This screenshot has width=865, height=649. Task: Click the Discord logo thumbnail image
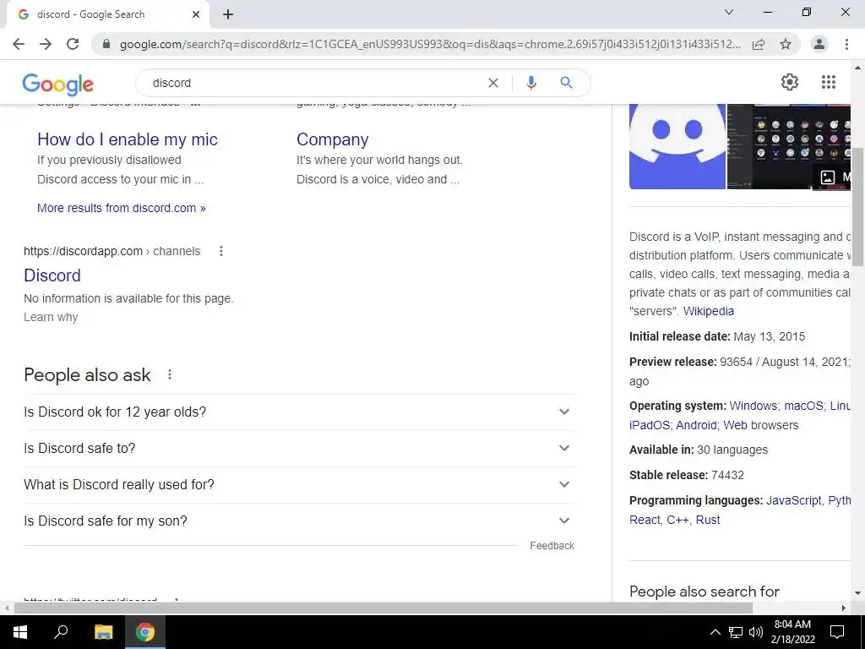[677, 147]
